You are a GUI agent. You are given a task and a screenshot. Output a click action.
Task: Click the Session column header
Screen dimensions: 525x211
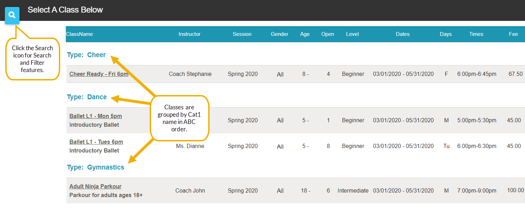coord(242,34)
